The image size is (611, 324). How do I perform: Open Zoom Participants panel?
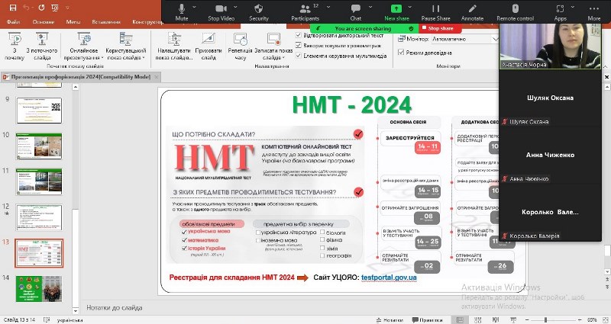click(x=305, y=12)
